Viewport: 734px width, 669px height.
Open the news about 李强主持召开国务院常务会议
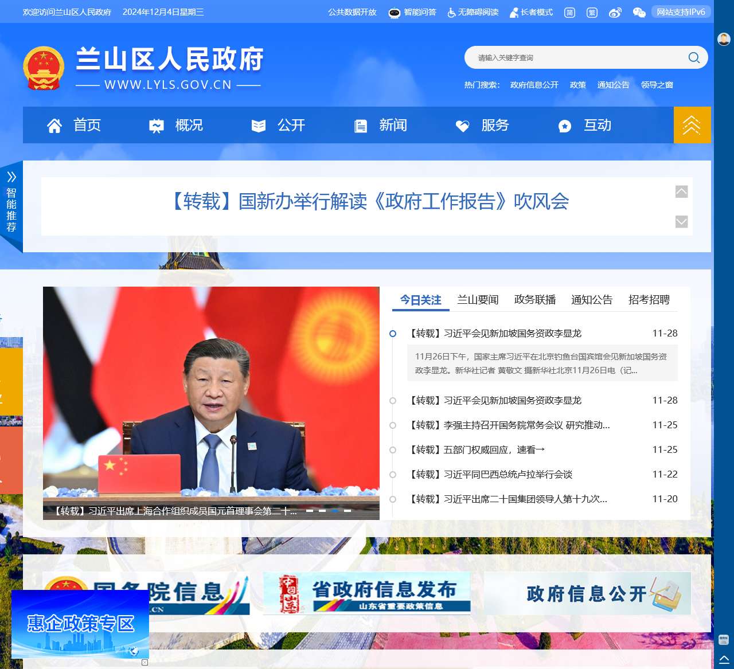pyautogui.click(x=510, y=425)
